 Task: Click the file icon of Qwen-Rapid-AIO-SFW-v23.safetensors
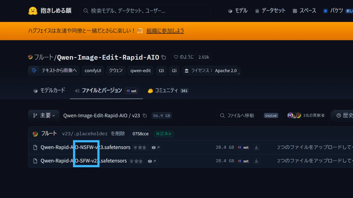[35, 161]
